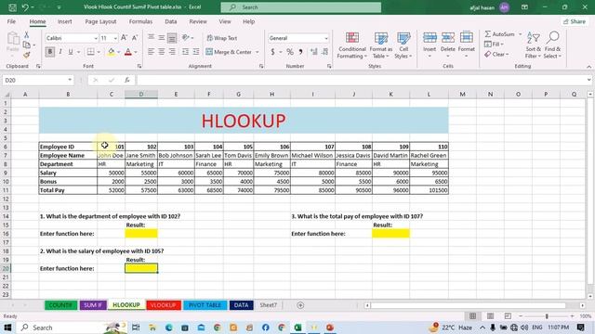Open the Formulas tab
The image size is (595, 334).
pyautogui.click(x=140, y=21)
